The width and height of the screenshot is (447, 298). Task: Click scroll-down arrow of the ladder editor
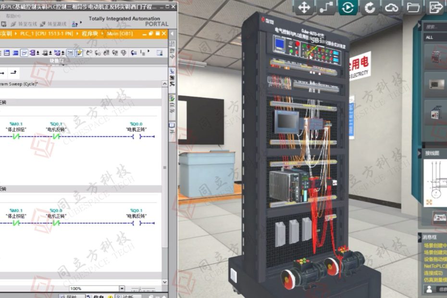164,282
